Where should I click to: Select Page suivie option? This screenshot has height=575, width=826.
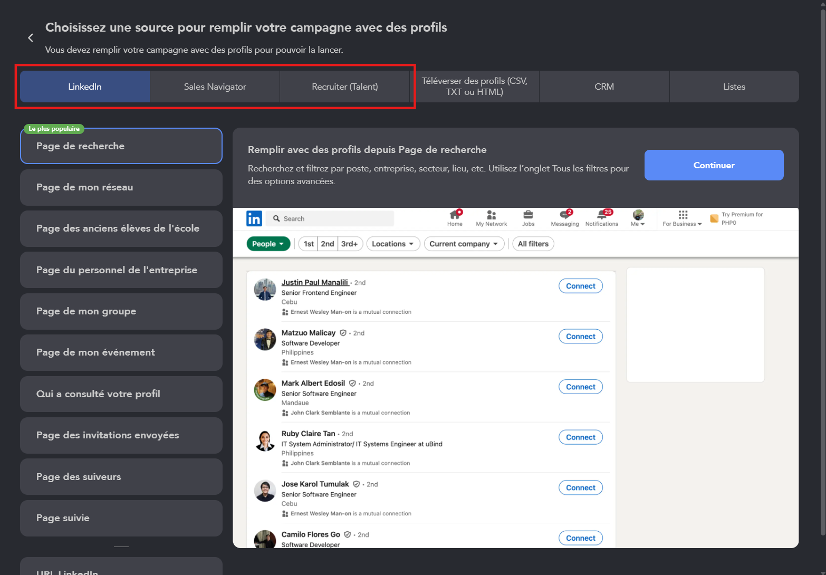click(x=121, y=518)
